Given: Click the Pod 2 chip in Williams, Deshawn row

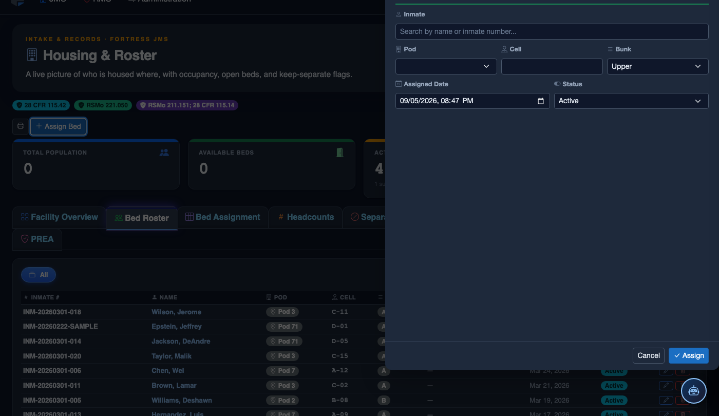Looking at the screenshot, I should tap(282, 401).
